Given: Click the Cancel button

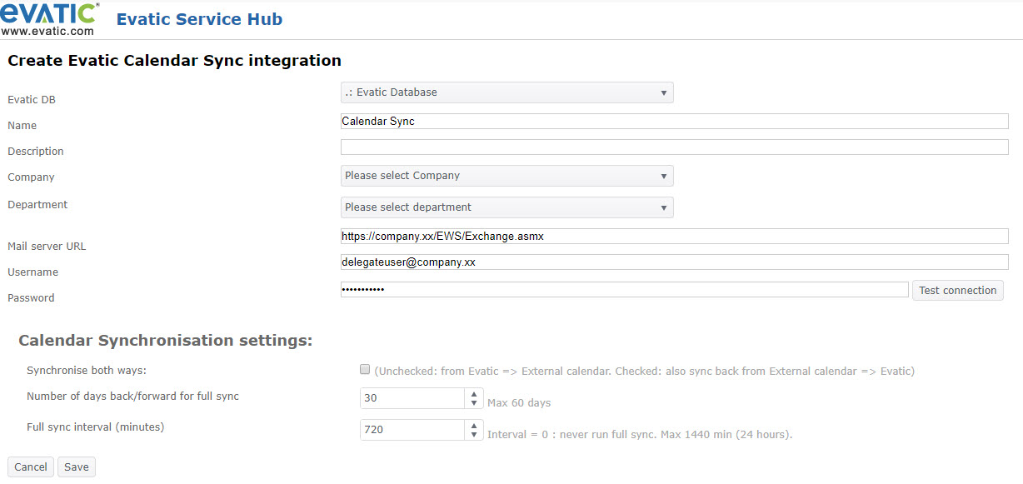Looking at the screenshot, I should click(x=31, y=467).
